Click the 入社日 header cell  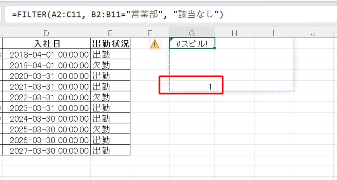pyautogui.click(x=46, y=43)
